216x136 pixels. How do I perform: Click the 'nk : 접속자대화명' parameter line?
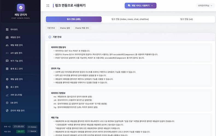coord(80,104)
